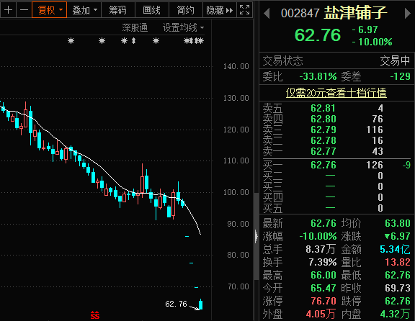
Task: Click the red SS marker at chart bottom
Action: (95, 315)
